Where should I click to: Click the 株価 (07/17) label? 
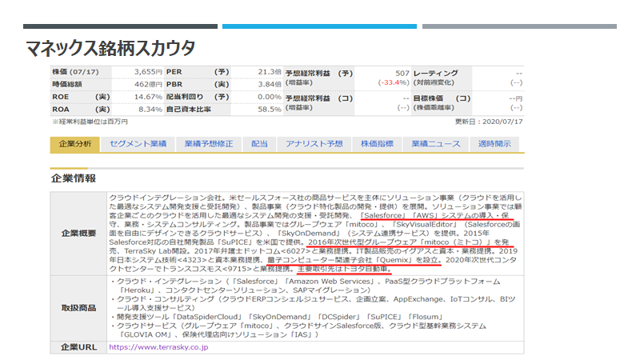click(75, 72)
